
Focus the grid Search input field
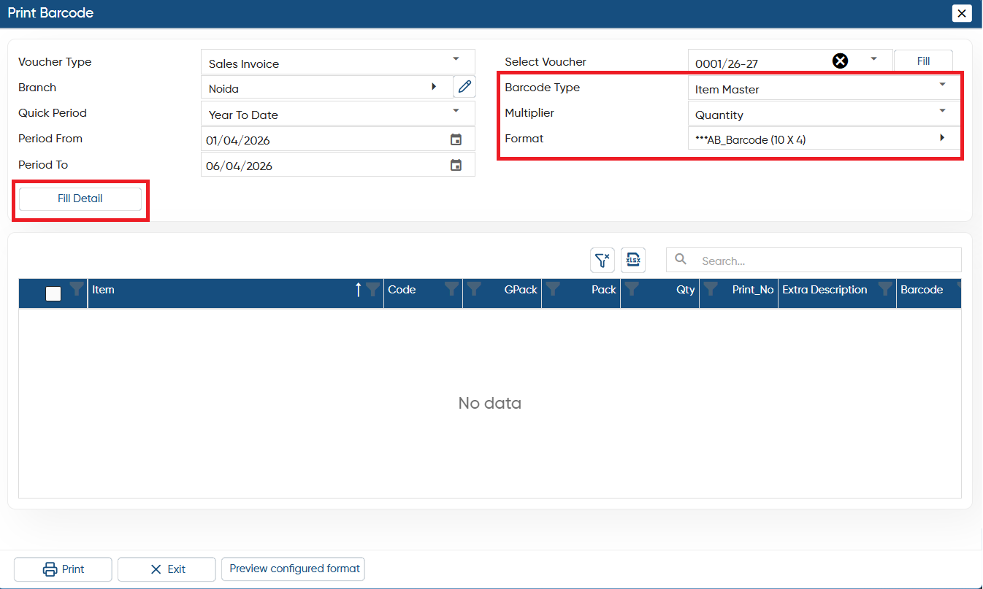[814, 260]
